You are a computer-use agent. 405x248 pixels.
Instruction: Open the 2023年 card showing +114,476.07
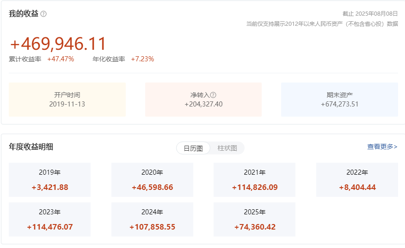pos(49,219)
